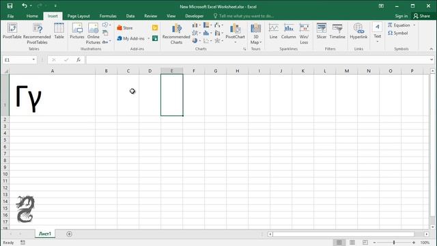This screenshot has height=246, width=437.
Task: Click the People Graph add-in icon
Action: (x=155, y=38)
